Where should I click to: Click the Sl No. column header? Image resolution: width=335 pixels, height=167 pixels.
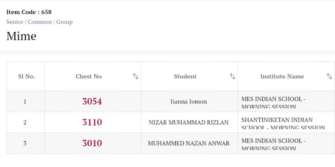26,76
